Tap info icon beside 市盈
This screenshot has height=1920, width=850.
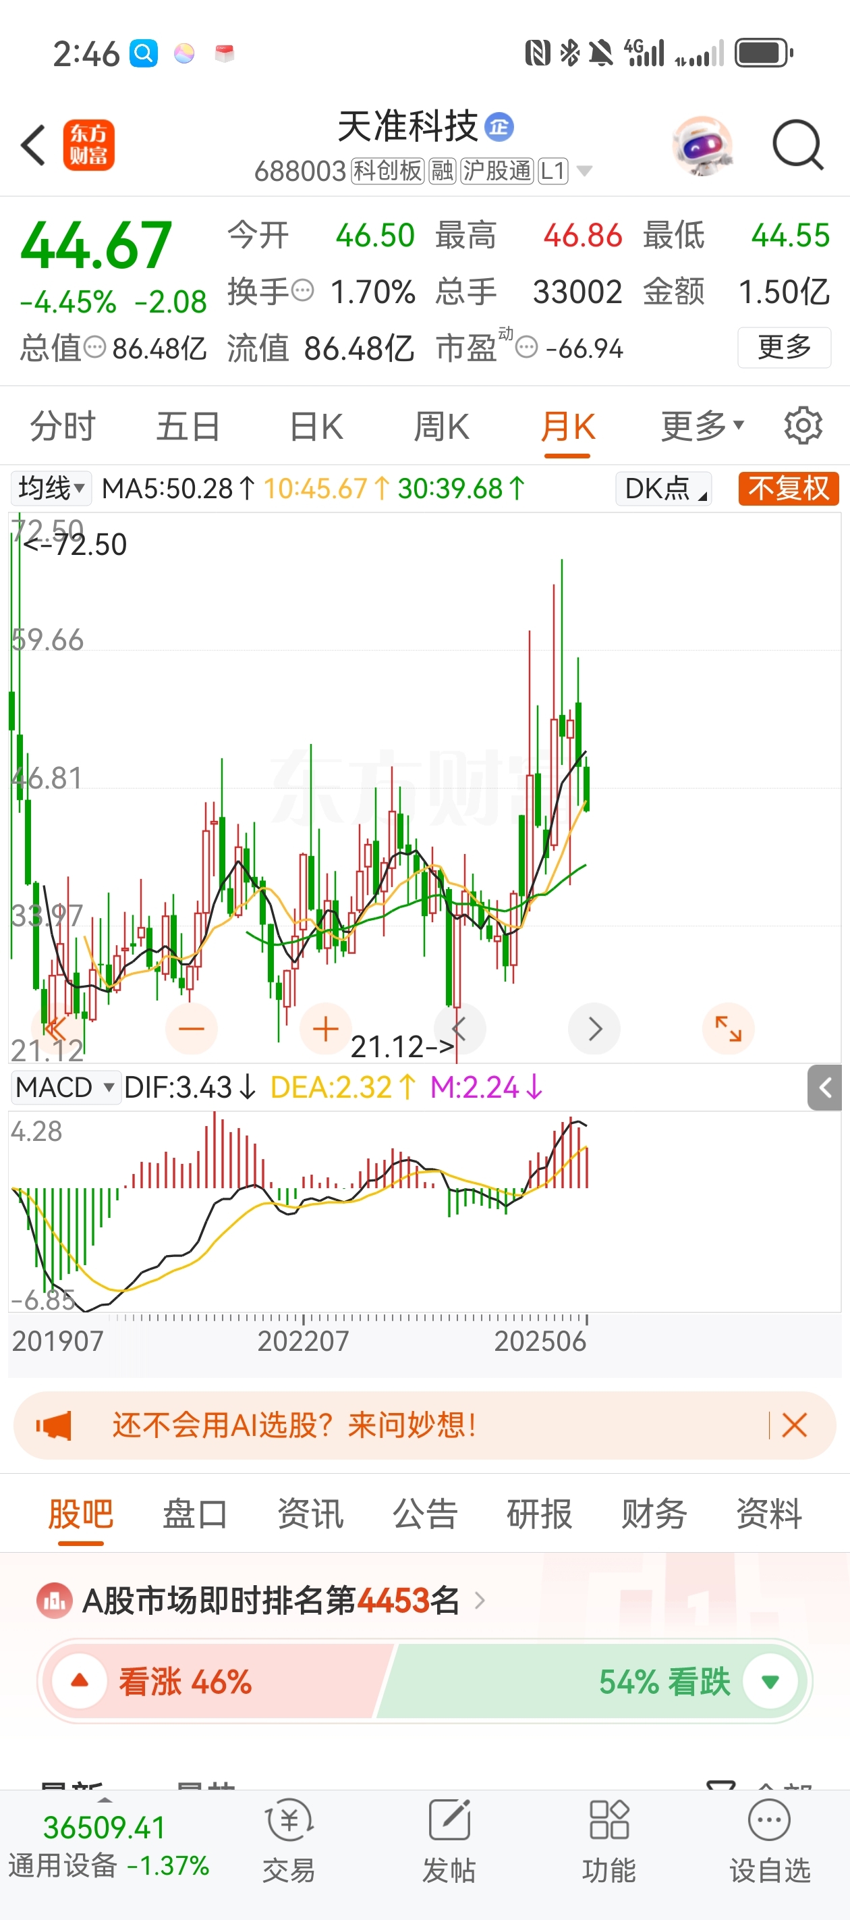527,346
